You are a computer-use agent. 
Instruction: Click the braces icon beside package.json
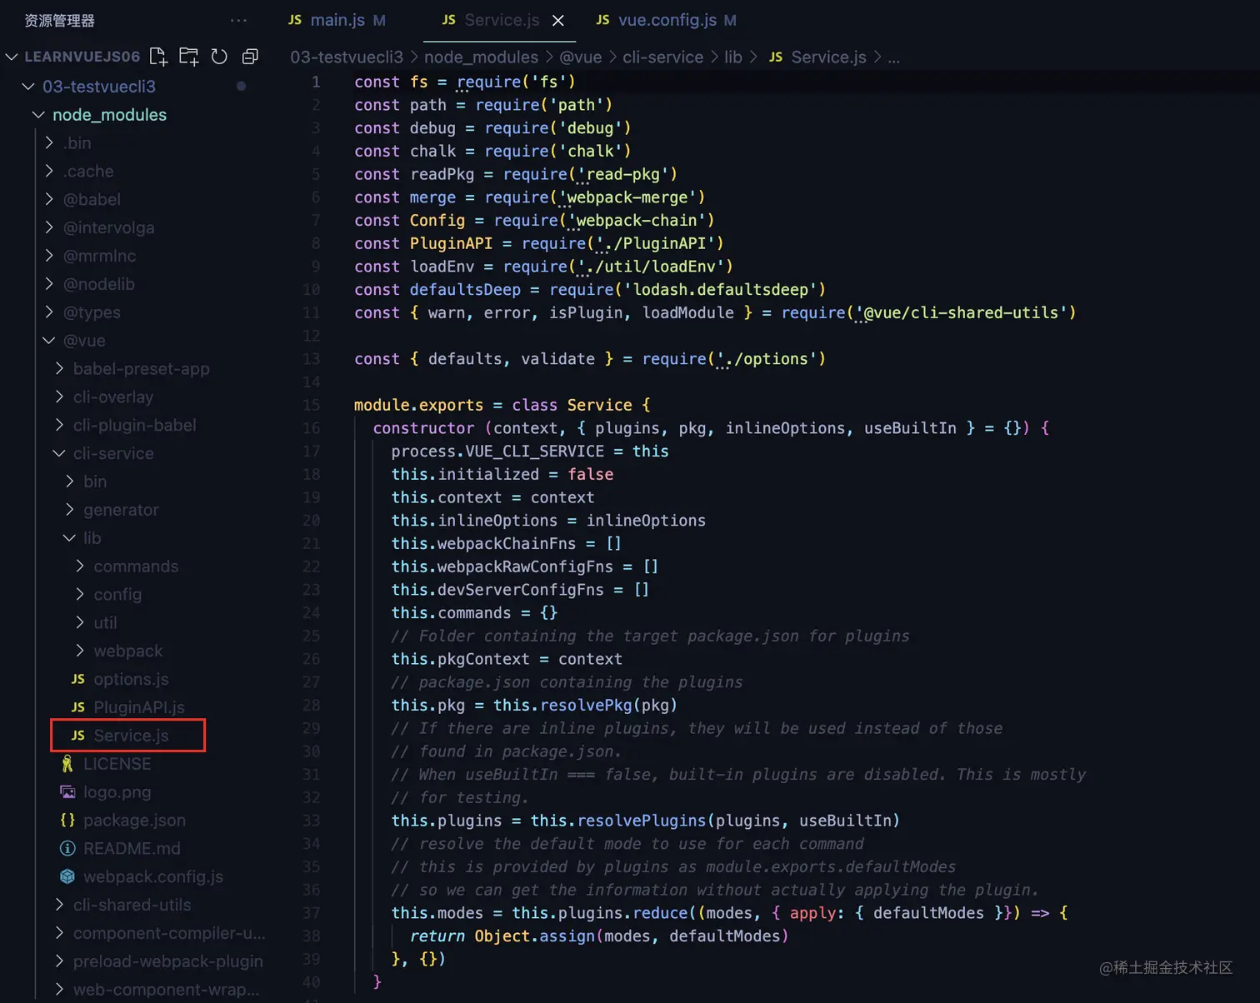point(67,820)
